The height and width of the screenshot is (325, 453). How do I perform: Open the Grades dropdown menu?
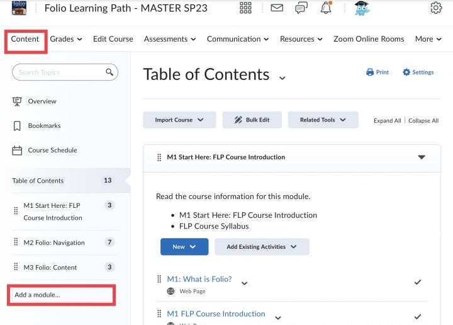click(x=66, y=39)
